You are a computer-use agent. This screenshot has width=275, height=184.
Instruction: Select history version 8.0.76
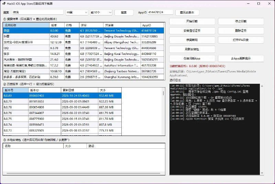coord(62,113)
